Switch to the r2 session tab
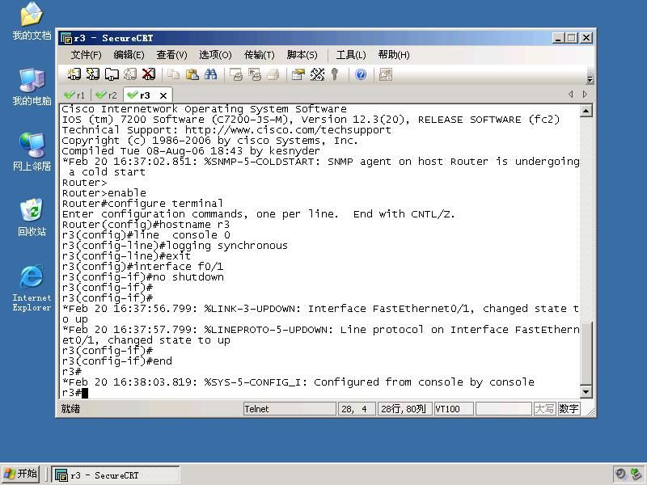Image resolution: width=647 pixels, height=485 pixels. (107, 95)
